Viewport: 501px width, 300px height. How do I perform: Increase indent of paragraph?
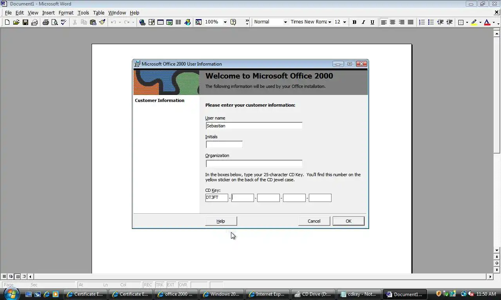(449, 22)
